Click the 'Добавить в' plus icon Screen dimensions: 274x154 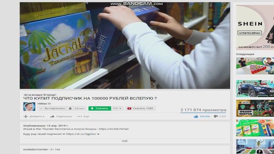coord(26,116)
